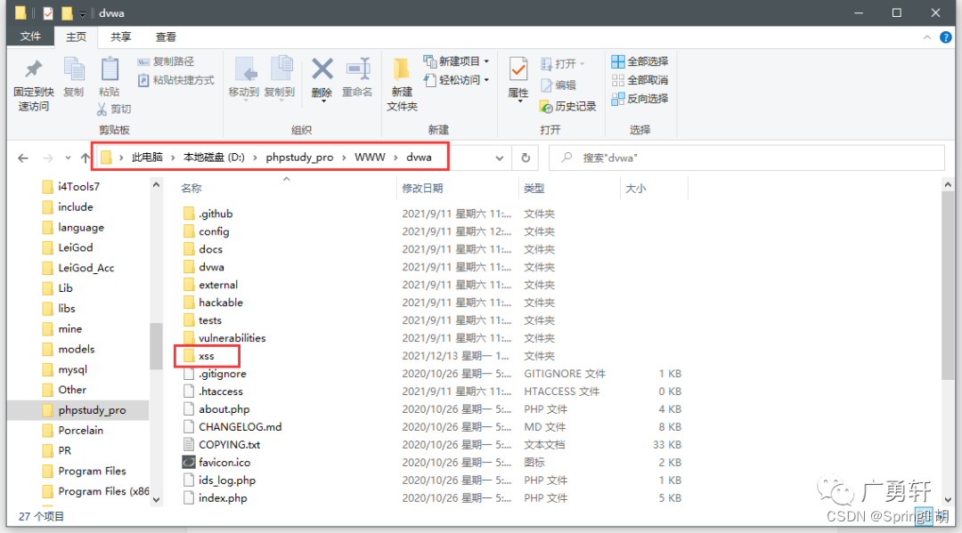The height and width of the screenshot is (533, 962).
Task: Click Paste shortcut (粘贴快捷方式)
Action: click(176, 80)
